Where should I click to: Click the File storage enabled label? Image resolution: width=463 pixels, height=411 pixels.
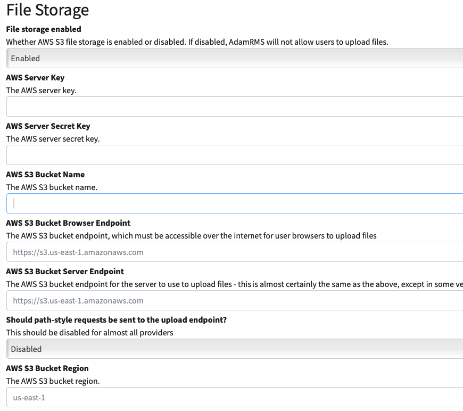coord(43,29)
